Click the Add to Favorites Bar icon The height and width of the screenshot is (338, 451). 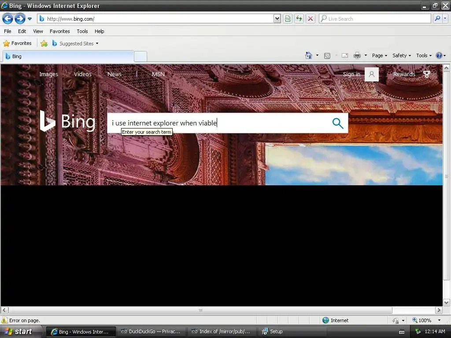44,44
